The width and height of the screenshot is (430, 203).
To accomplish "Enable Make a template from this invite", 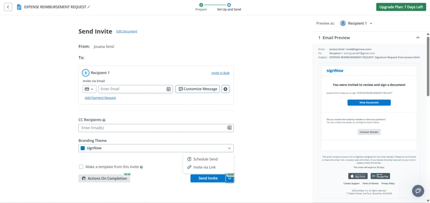I will [81, 167].
